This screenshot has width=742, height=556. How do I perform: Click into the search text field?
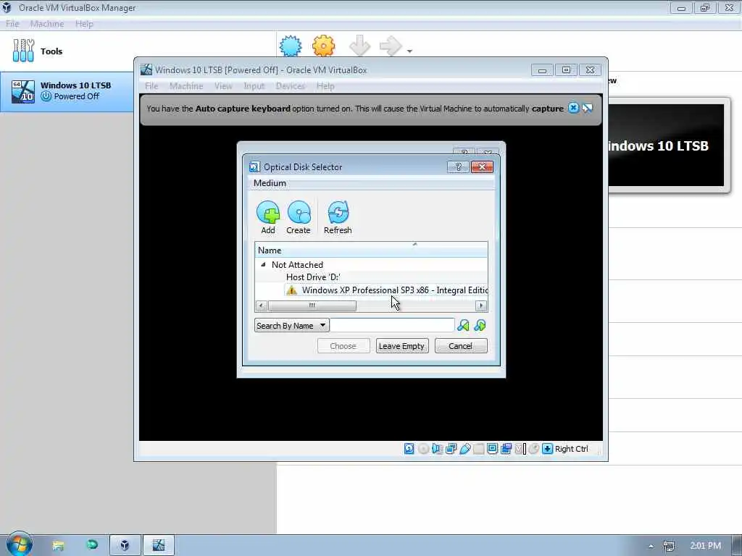click(392, 325)
